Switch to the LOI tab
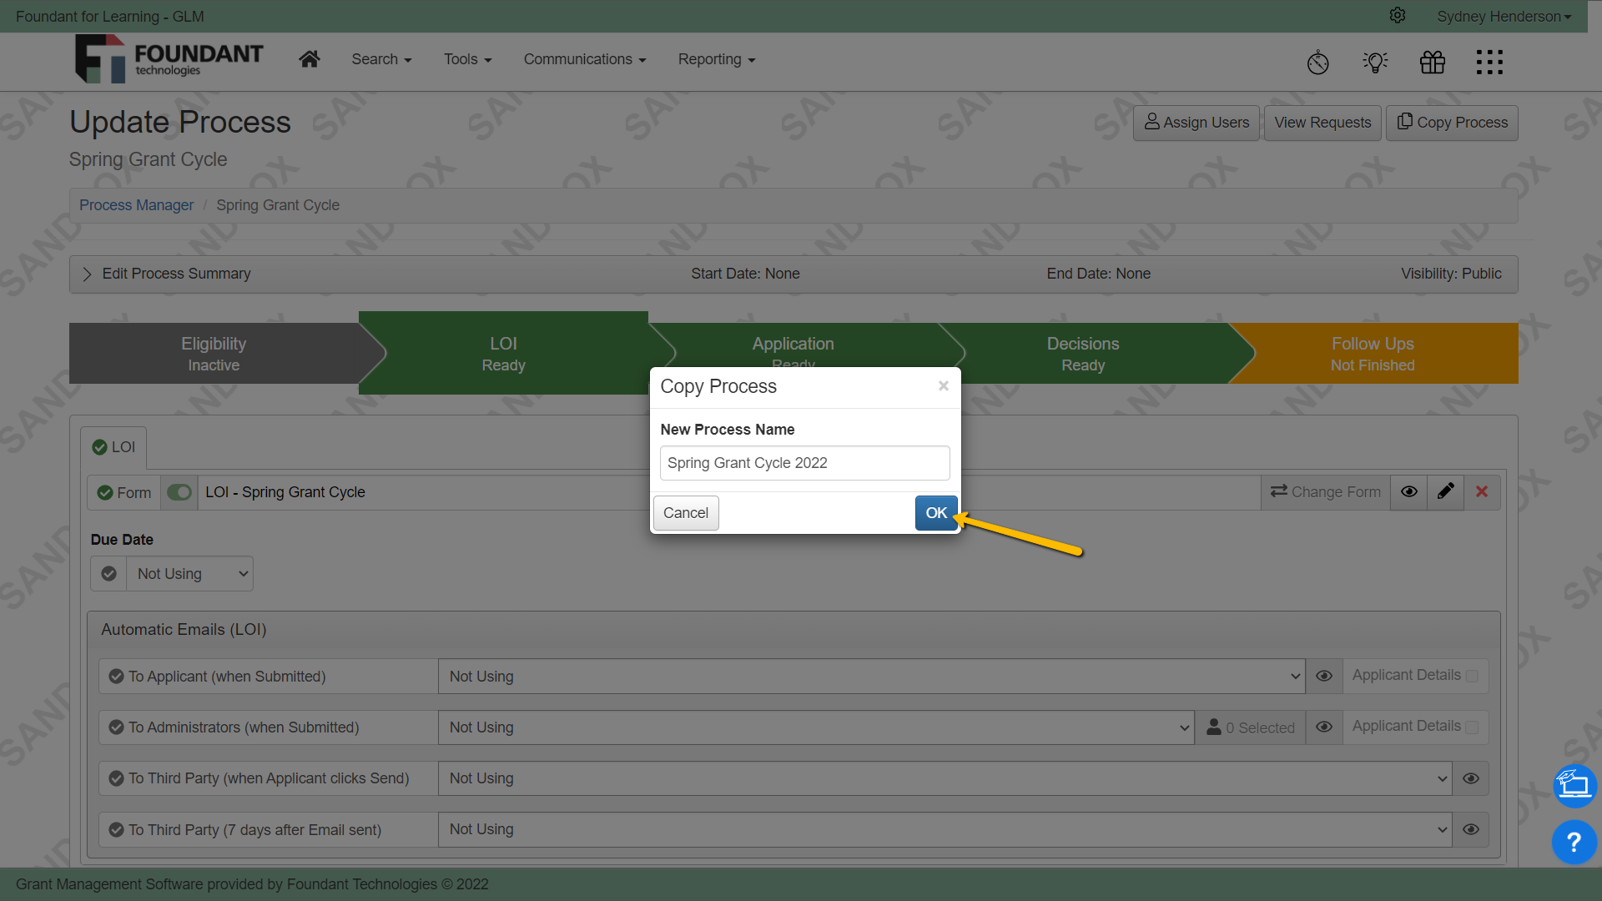 [113, 447]
